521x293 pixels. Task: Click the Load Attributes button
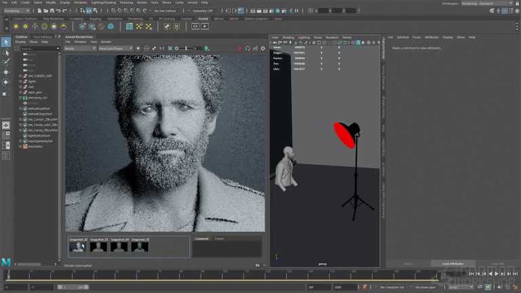tap(452, 263)
